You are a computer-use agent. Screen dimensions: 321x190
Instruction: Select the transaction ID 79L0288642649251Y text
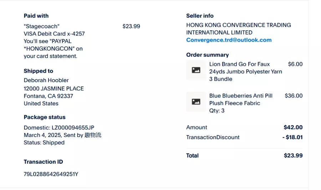(51, 174)
